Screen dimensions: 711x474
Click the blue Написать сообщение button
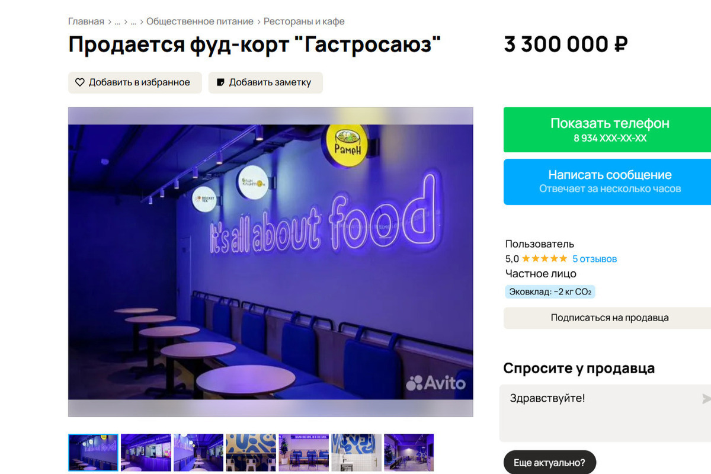(607, 181)
